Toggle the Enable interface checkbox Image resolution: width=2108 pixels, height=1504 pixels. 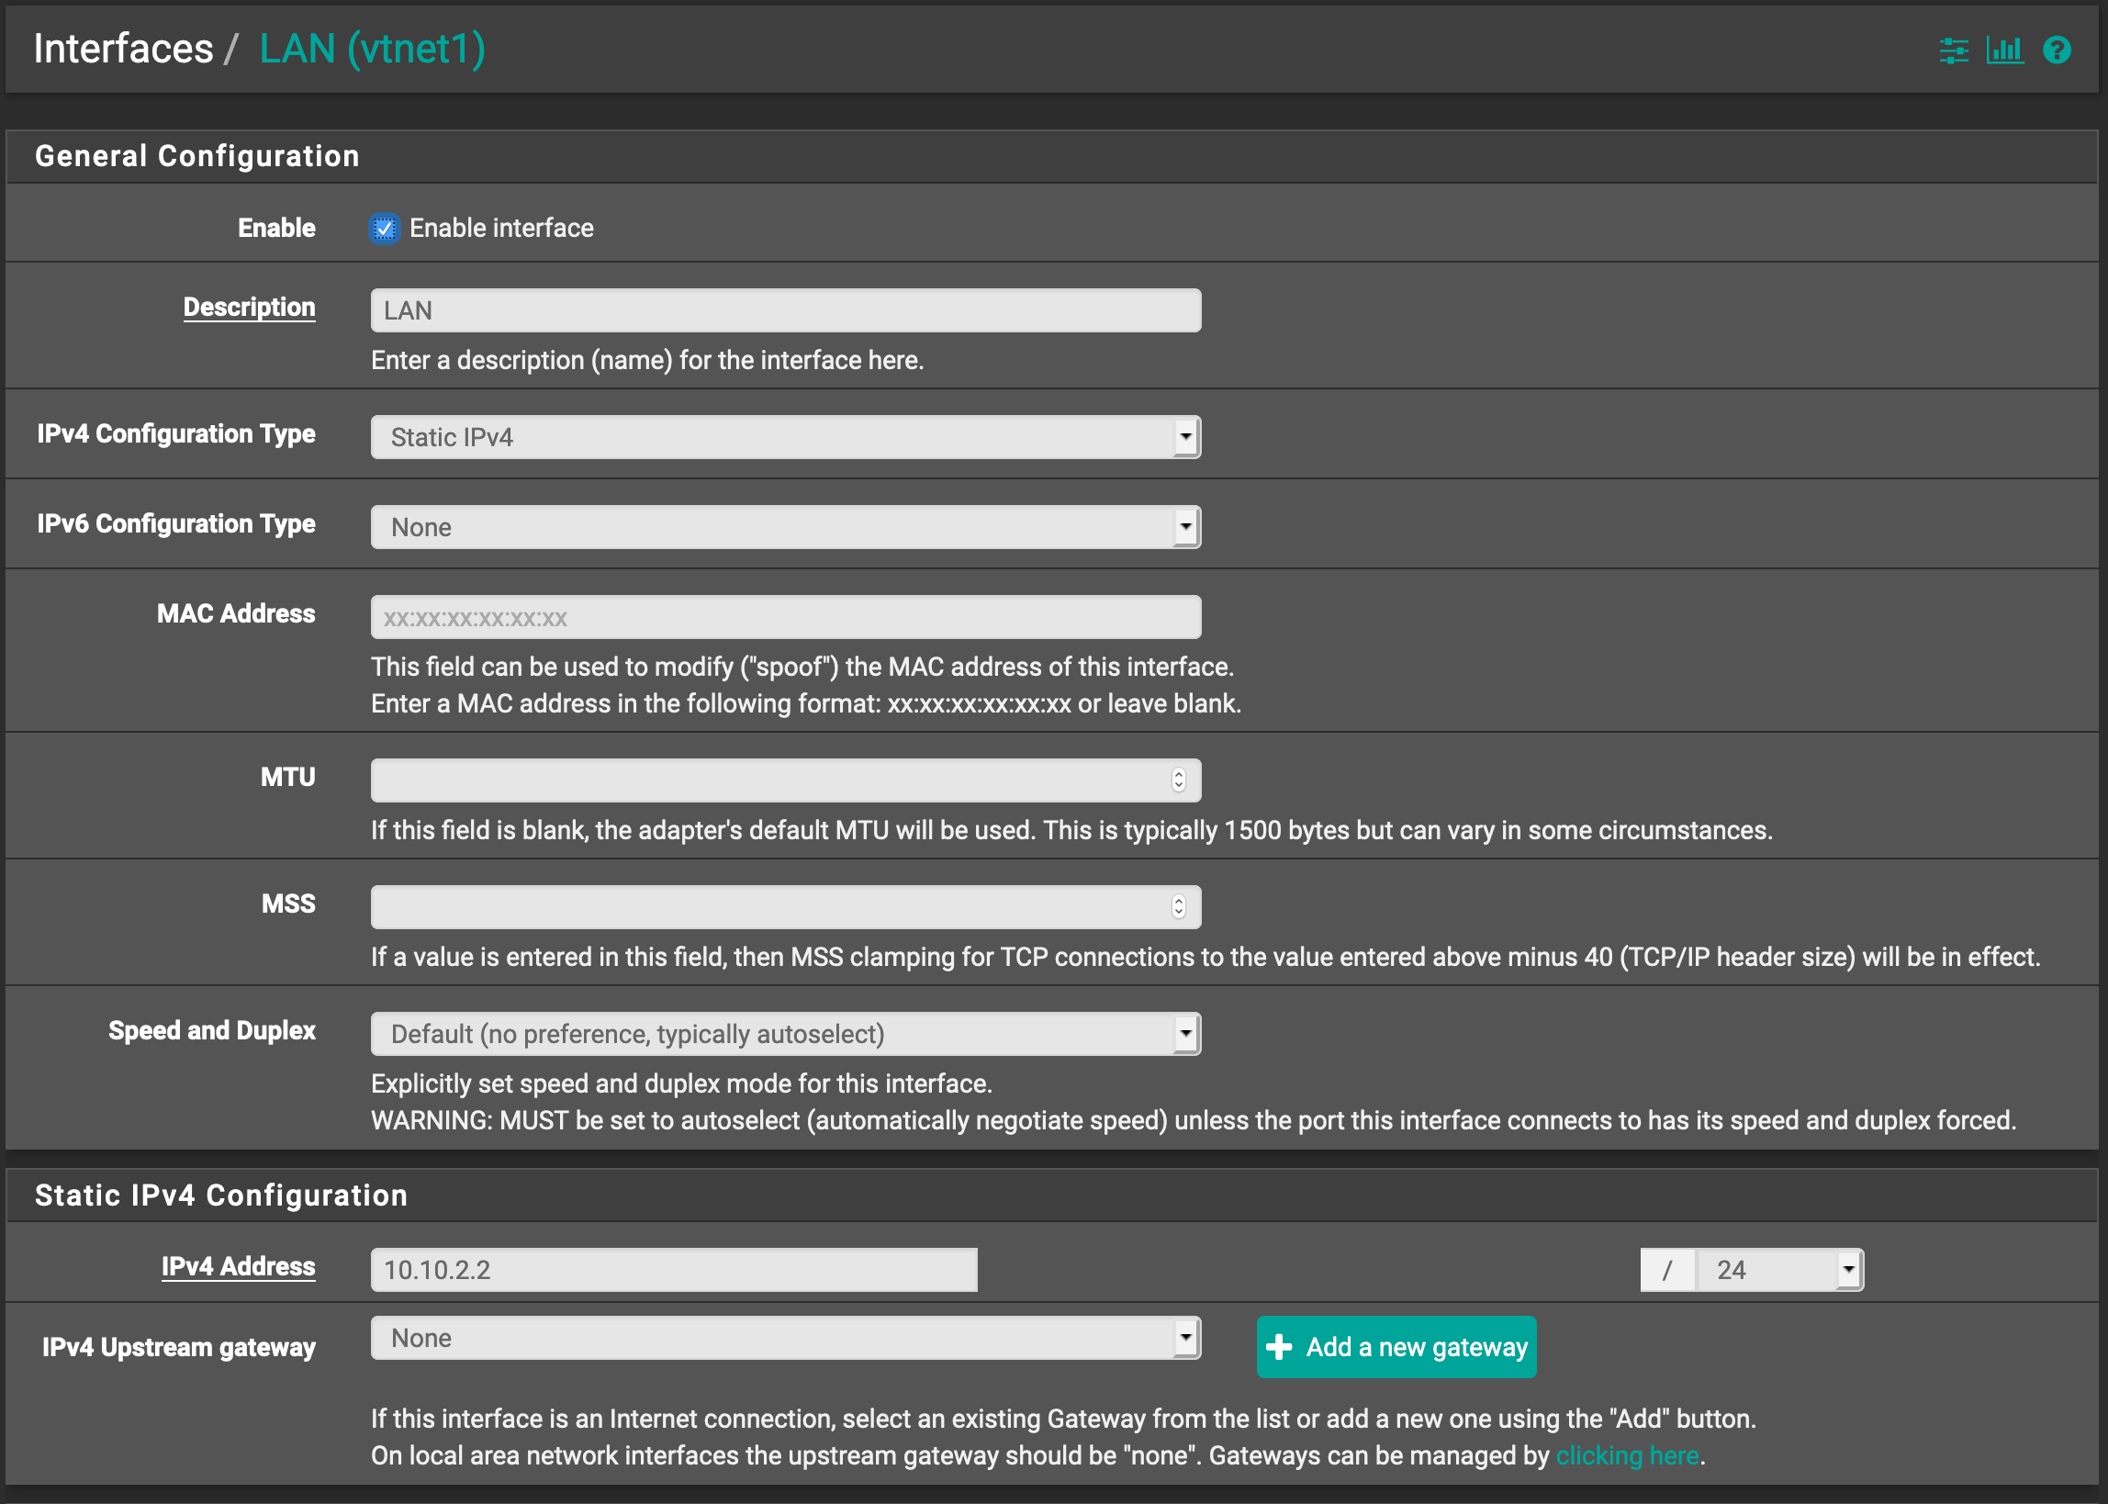click(384, 228)
